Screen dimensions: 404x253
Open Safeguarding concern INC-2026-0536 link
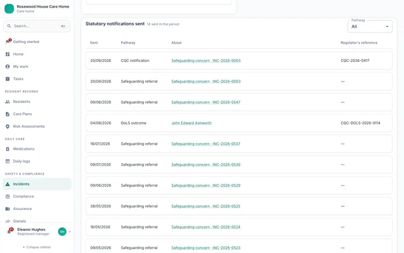tap(206, 164)
